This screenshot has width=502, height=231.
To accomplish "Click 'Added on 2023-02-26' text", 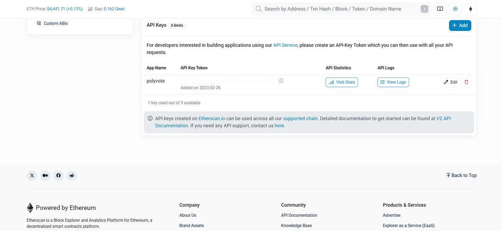I will pyautogui.click(x=200, y=88).
